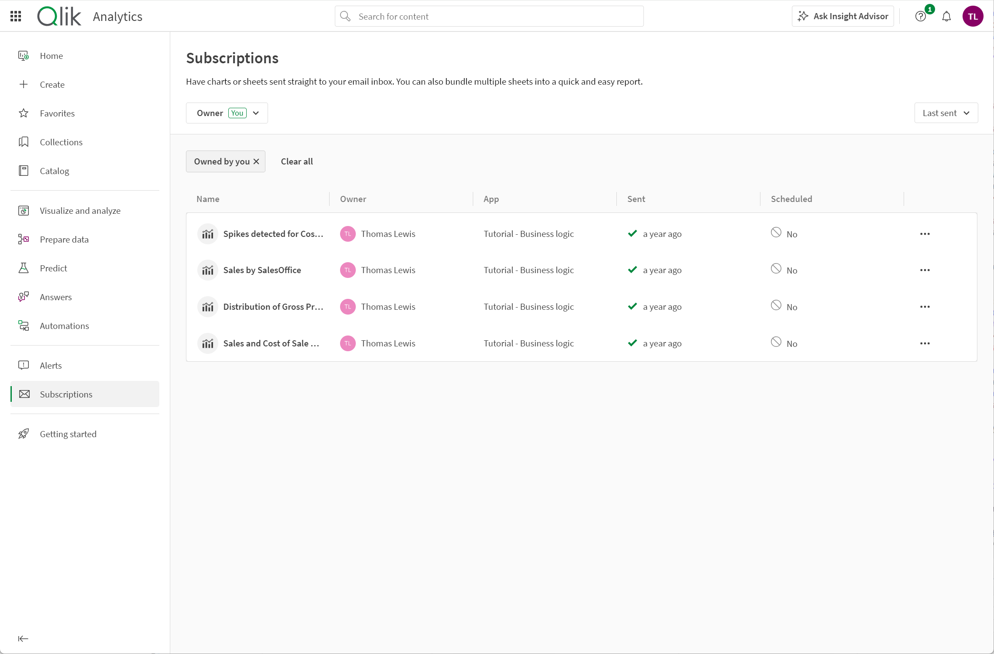Remove the Owned by you filter
The image size is (994, 654).
pos(257,161)
